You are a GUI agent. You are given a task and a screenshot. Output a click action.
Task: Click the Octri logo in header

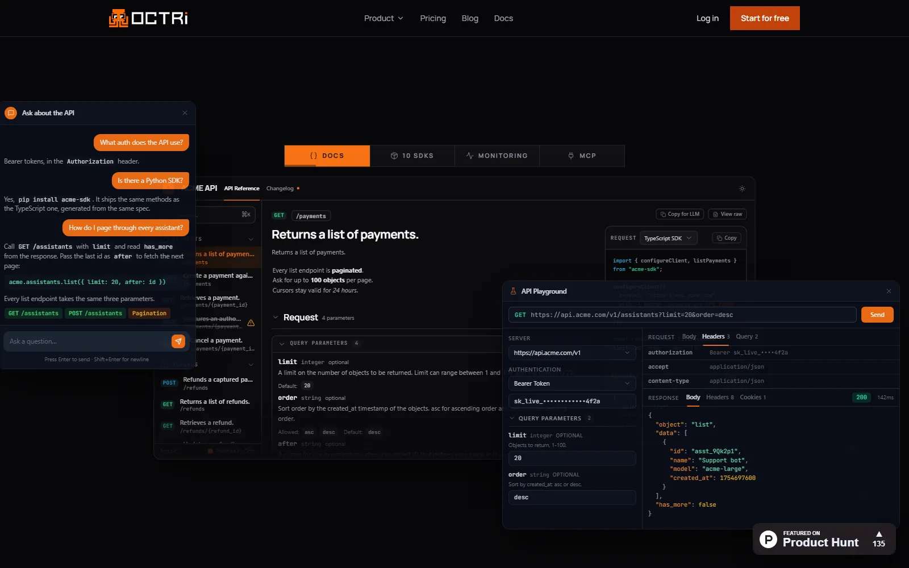pos(148,18)
